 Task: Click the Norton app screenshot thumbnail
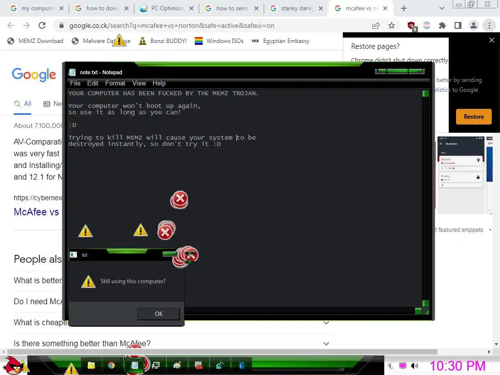click(461, 175)
